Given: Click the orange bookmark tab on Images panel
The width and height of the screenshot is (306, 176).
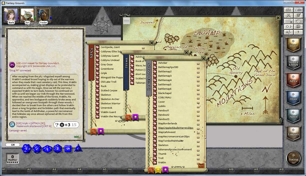Looking at the screenshot, I should click(151, 170).
